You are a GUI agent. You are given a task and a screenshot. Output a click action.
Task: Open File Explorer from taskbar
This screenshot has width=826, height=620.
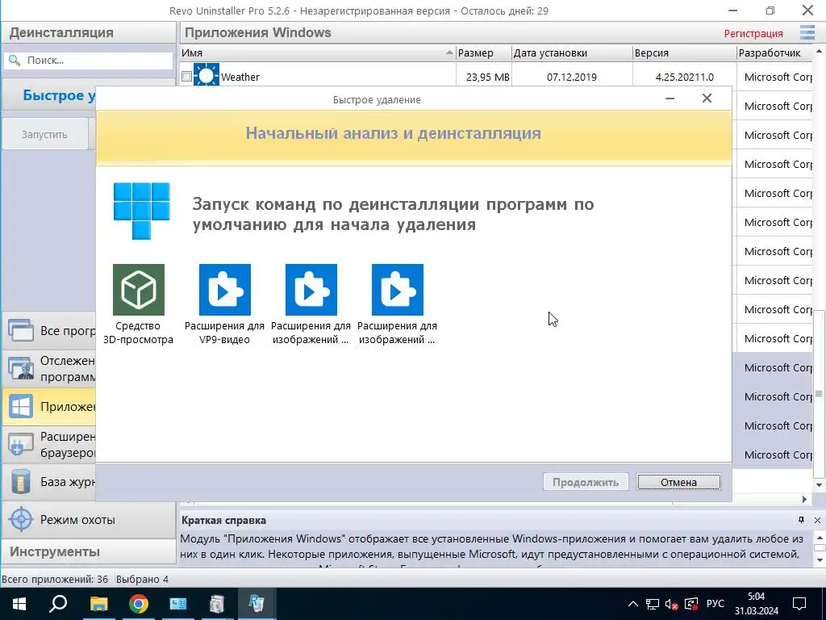98,604
